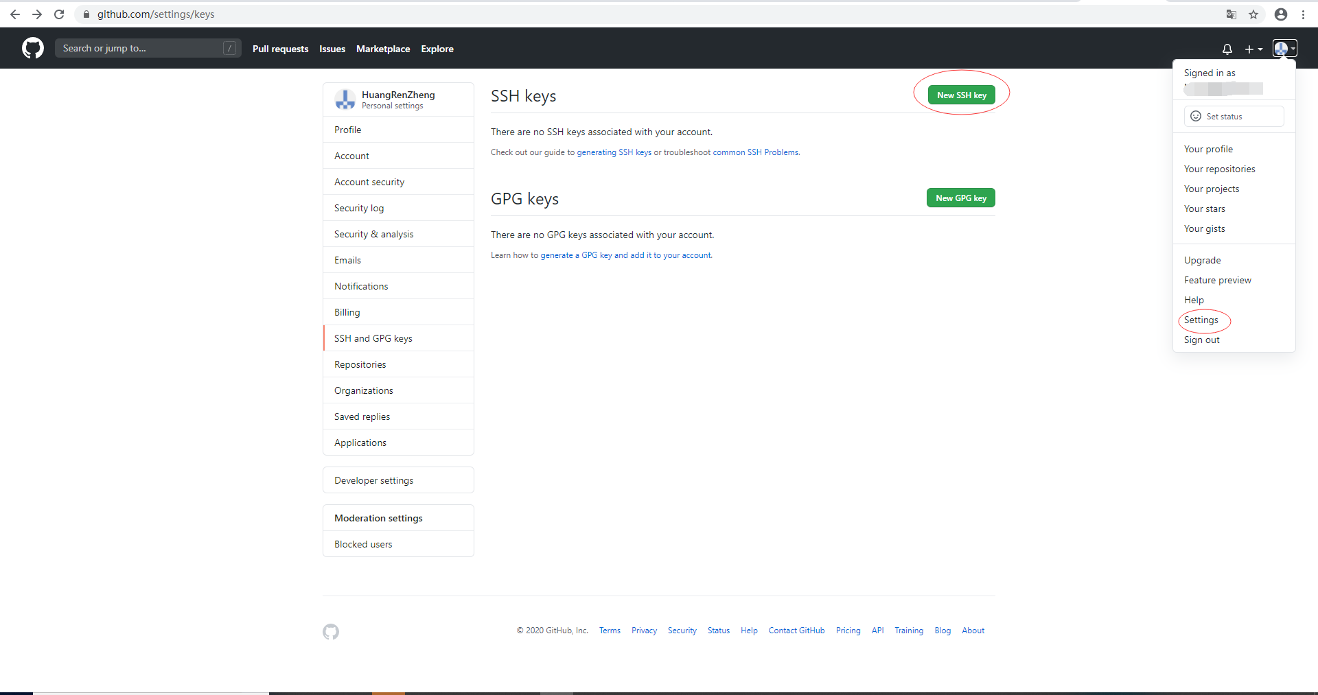Open the Chrome three-dot menu
1318x695 pixels.
coord(1304,14)
